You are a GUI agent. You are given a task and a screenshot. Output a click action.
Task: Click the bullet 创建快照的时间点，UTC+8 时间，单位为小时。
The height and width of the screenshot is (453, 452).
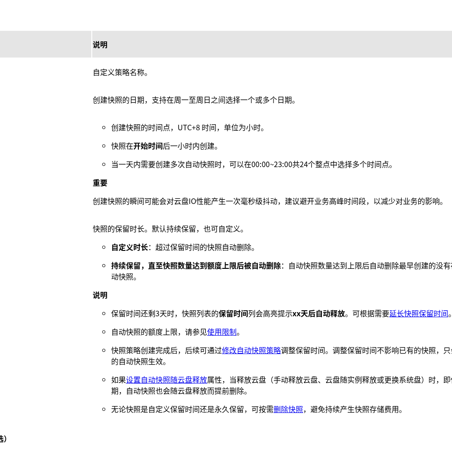188,128
